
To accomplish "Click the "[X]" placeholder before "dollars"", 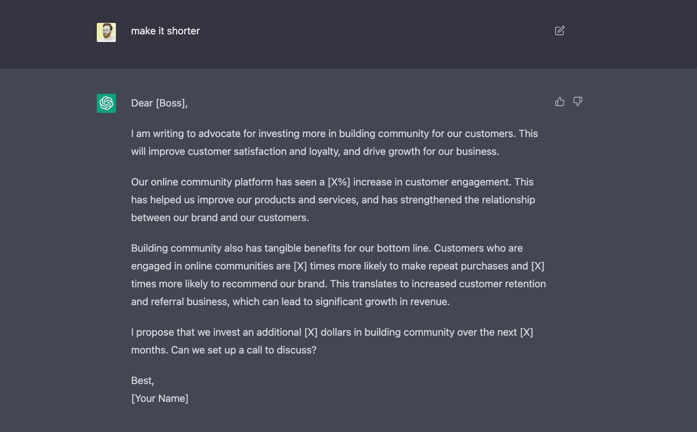I will 311,332.
